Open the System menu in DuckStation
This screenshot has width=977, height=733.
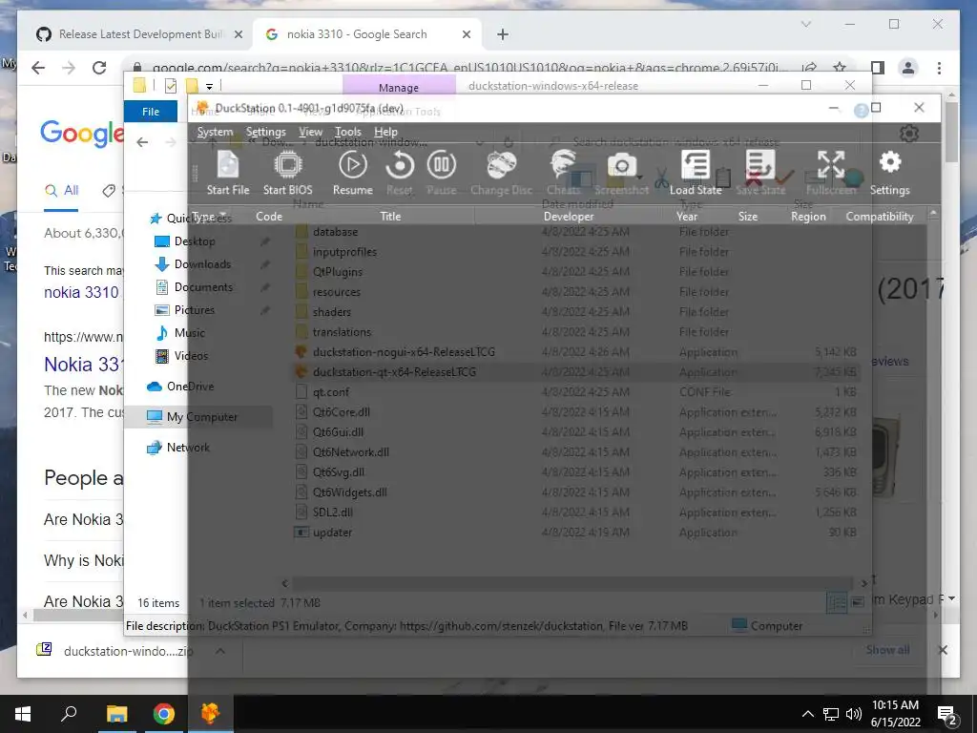point(215,132)
